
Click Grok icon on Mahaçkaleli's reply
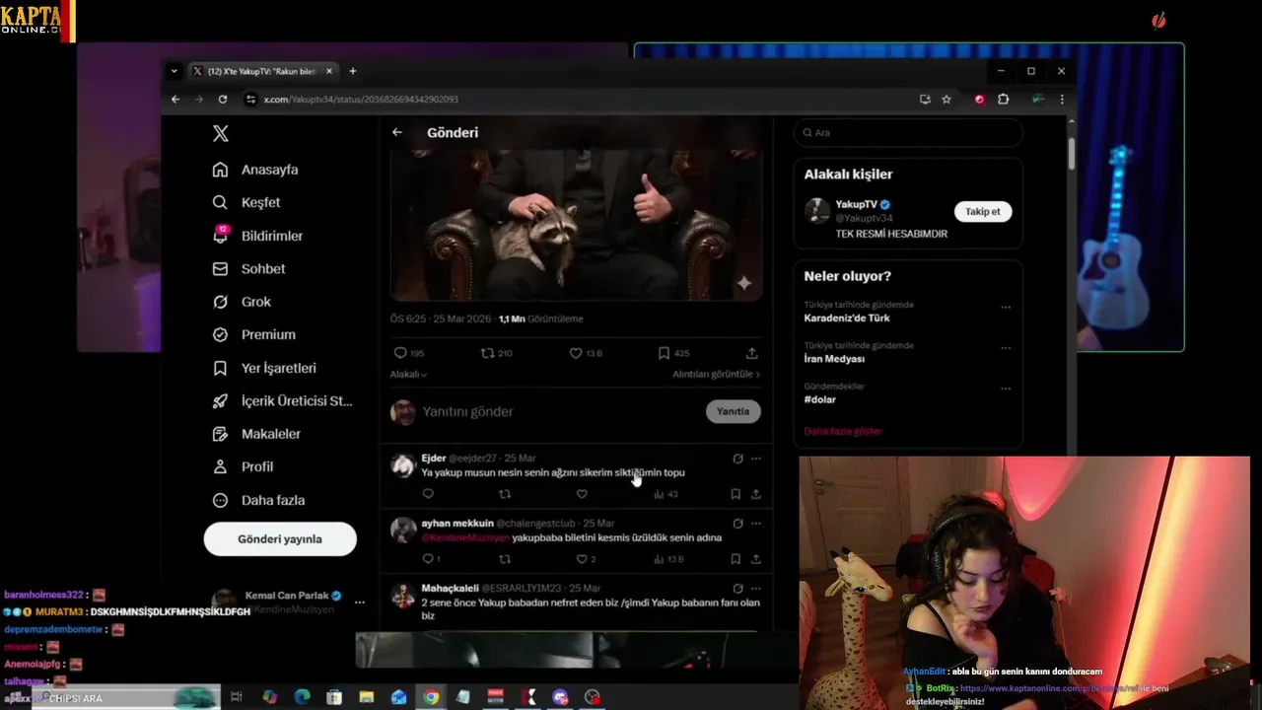pyautogui.click(x=737, y=589)
